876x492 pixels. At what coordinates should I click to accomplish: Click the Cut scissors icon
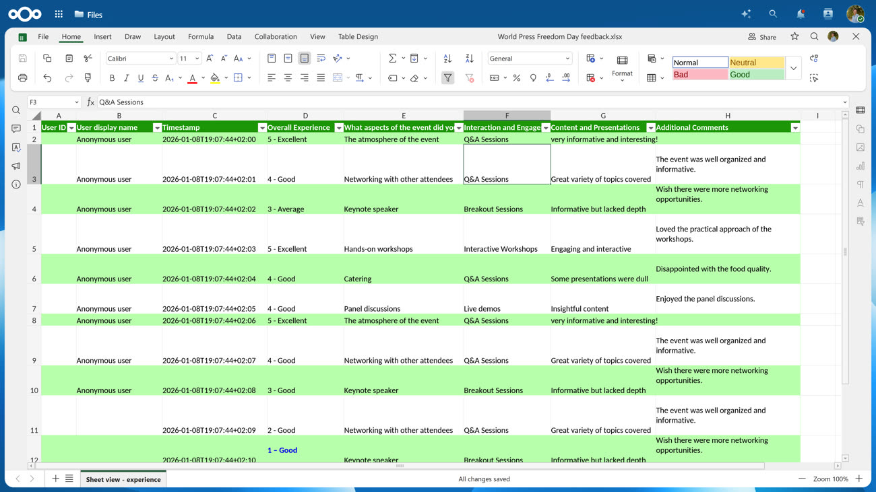pos(88,59)
